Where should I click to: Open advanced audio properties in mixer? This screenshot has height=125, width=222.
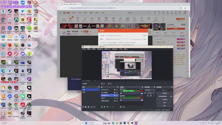[121, 107]
